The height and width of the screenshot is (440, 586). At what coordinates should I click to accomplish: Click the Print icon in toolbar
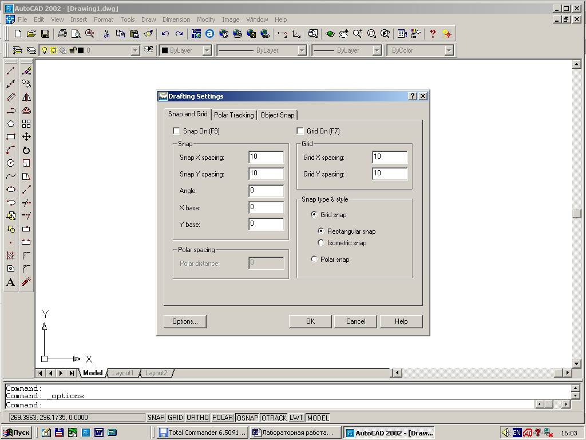point(62,34)
